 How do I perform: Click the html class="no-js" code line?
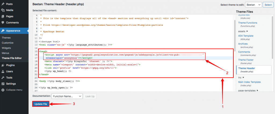(x=75, y=45)
